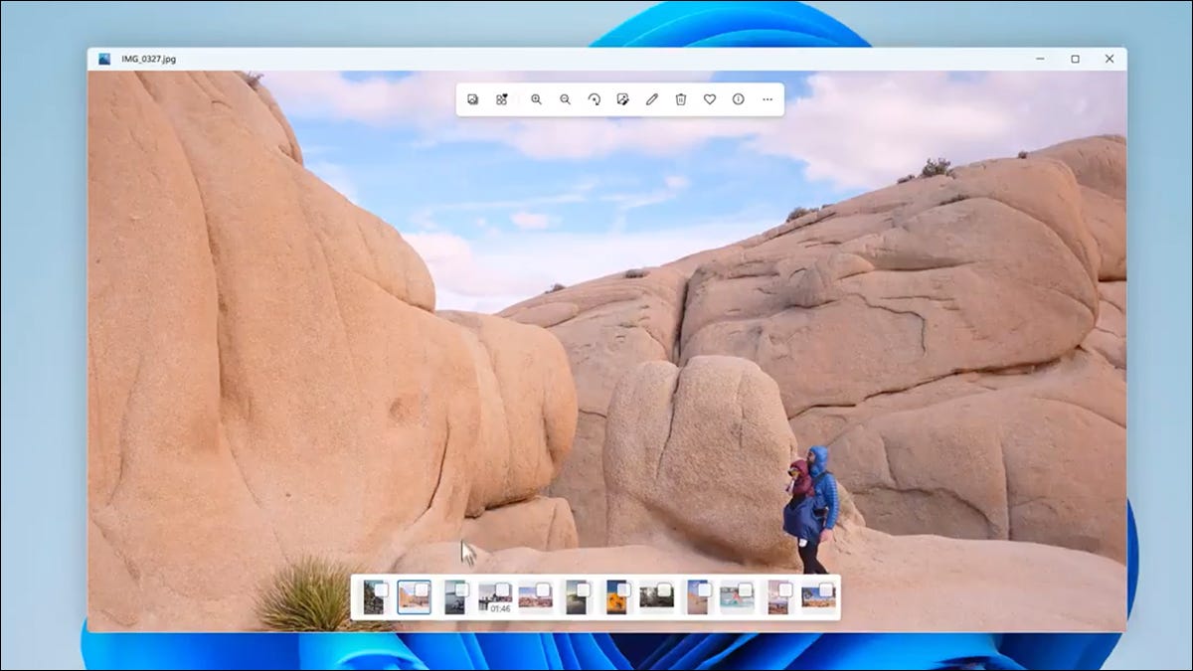Open the edit image tool
Screen dimensions: 1193x671
622,99
